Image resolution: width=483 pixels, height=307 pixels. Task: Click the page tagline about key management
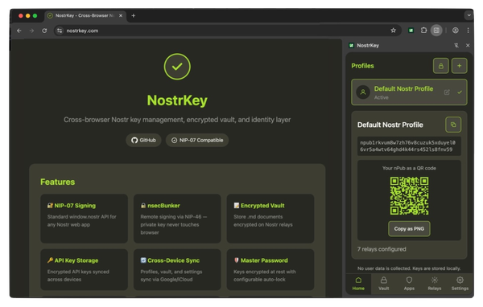point(177,120)
